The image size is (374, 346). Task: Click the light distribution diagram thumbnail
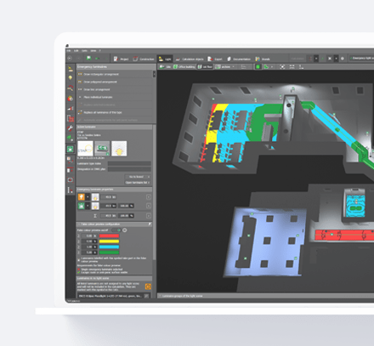pos(119,149)
